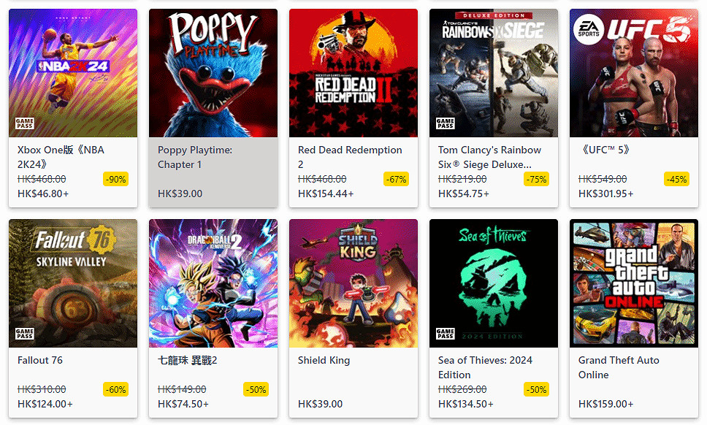Click the -60% discount badge on Fallout 76
Screen dimensions: 707x425
115,389
